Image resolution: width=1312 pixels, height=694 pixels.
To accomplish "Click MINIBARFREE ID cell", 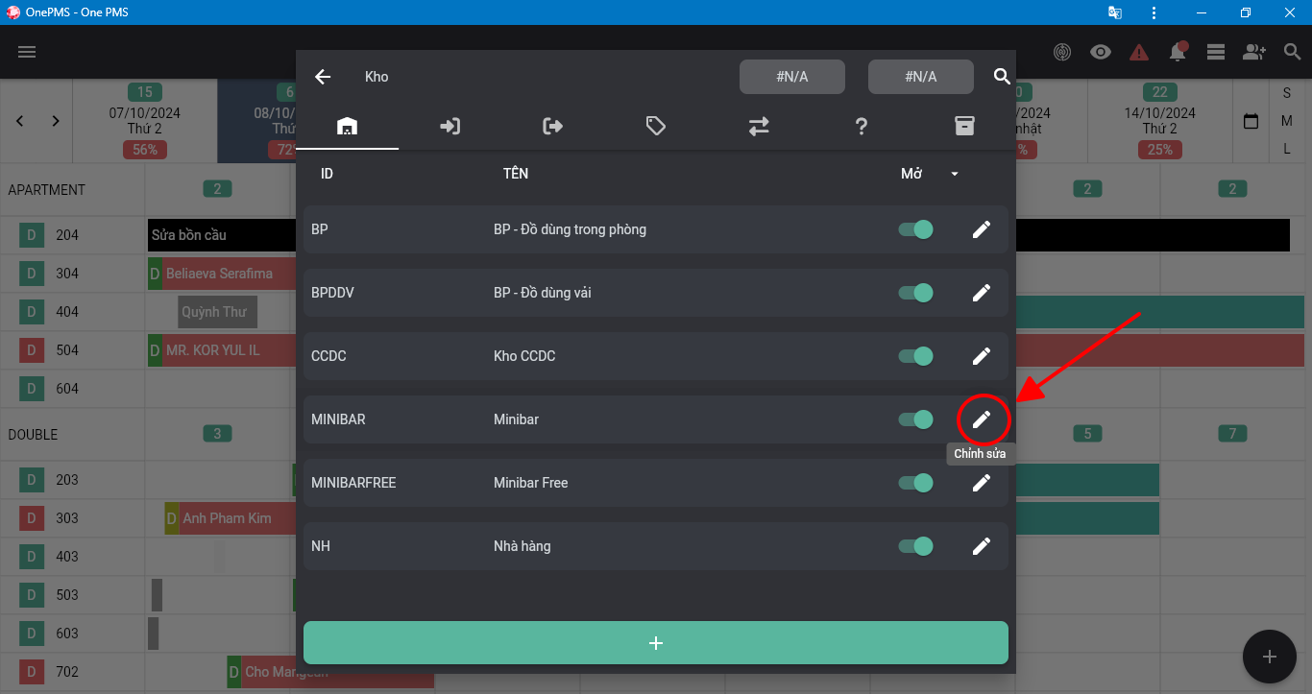I will coord(353,483).
